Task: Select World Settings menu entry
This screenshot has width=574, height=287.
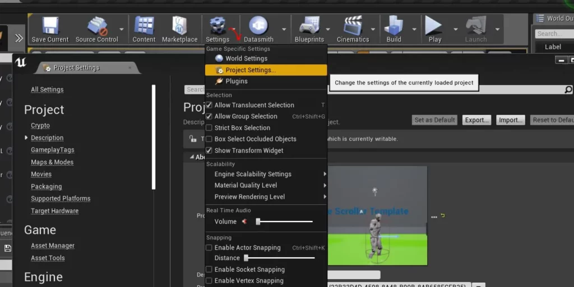Action: click(266, 58)
